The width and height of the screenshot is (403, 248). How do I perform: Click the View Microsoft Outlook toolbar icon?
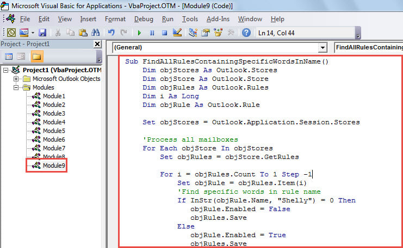tap(11, 33)
